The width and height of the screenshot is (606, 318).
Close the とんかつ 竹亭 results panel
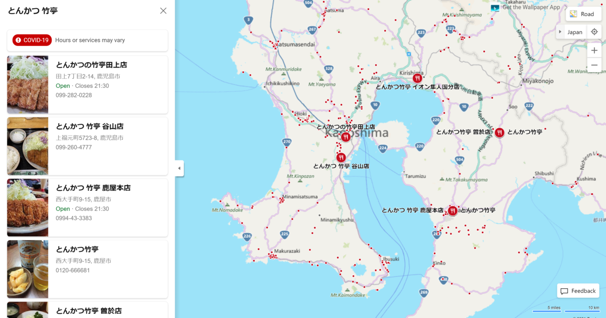(x=163, y=11)
